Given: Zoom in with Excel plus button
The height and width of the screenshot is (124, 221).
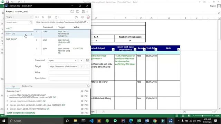Looking at the screenshot, I should [x=212, y=116].
